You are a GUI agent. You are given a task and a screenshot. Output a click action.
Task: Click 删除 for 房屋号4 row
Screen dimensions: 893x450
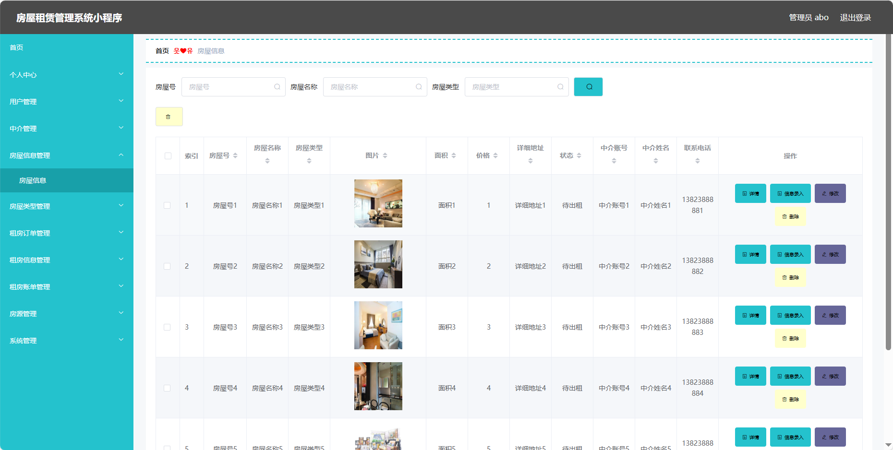click(x=790, y=399)
